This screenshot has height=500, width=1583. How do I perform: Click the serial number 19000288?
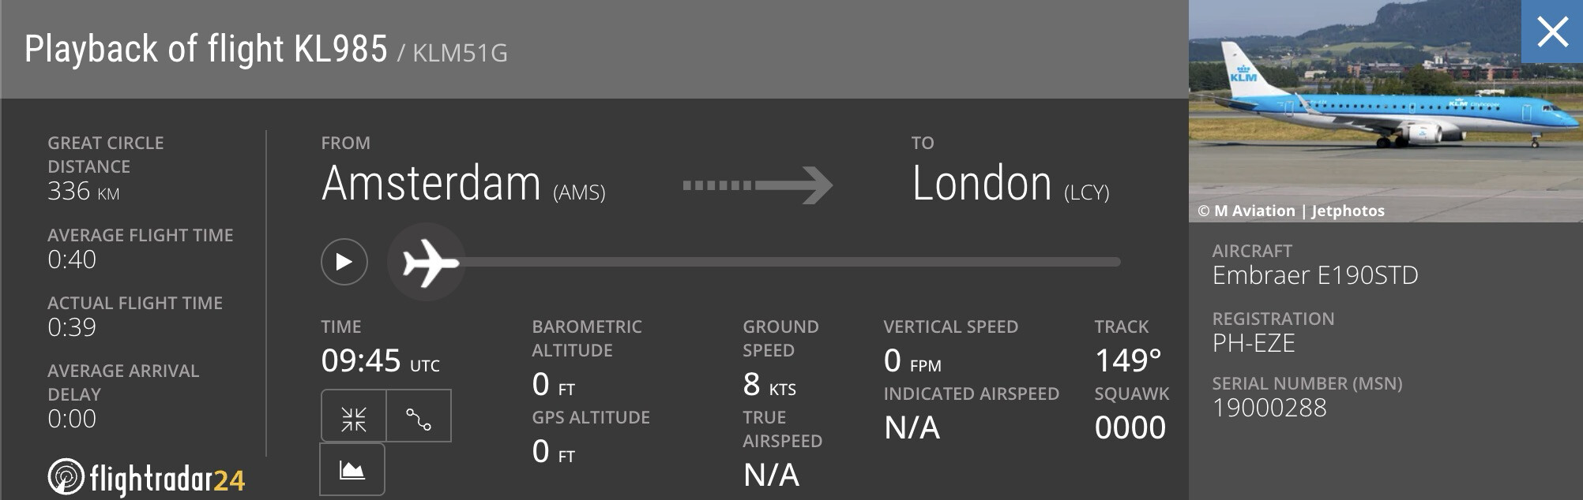click(1269, 408)
